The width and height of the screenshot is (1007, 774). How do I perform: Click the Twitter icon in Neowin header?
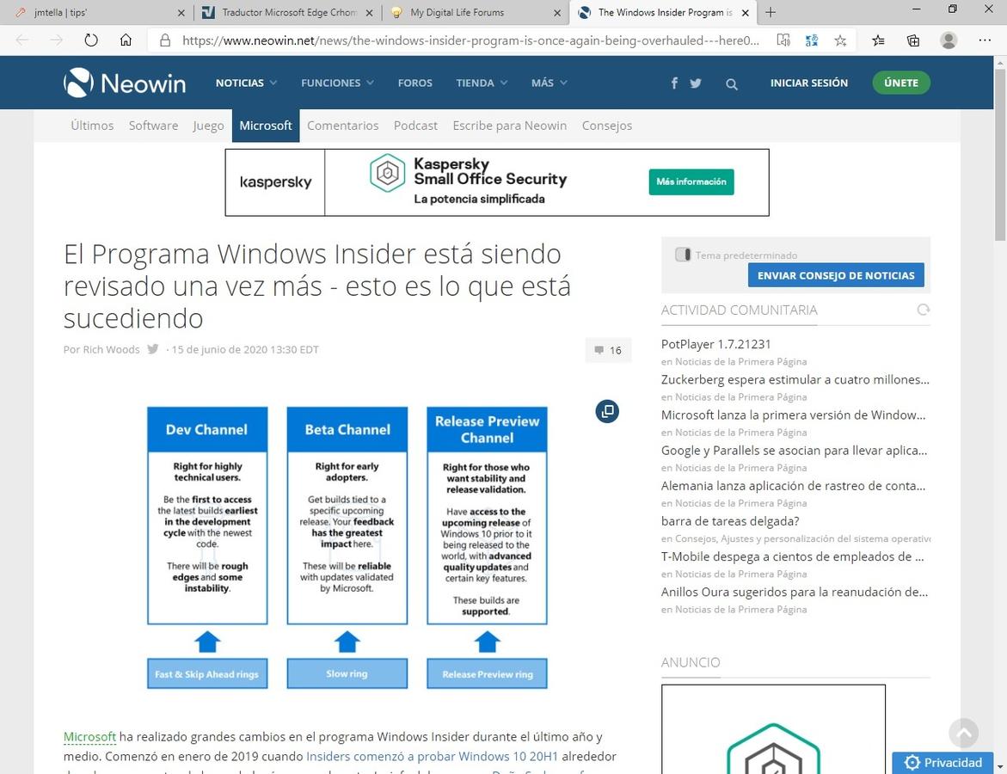click(695, 83)
